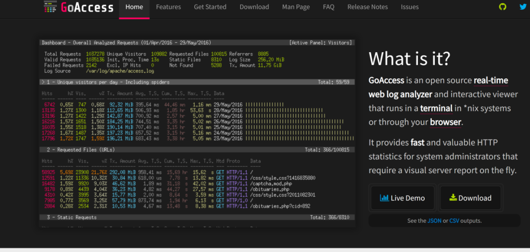Follow the CSV output link
This screenshot has height=252, width=530.
click(x=455, y=221)
